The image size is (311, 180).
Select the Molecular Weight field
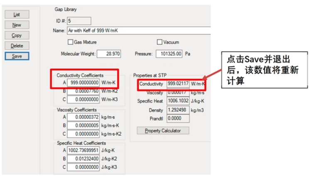pyautogui.click(x=108, y=54)
